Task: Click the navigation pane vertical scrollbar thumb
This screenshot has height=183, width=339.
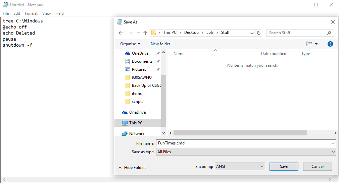Action: coord(164,101)
